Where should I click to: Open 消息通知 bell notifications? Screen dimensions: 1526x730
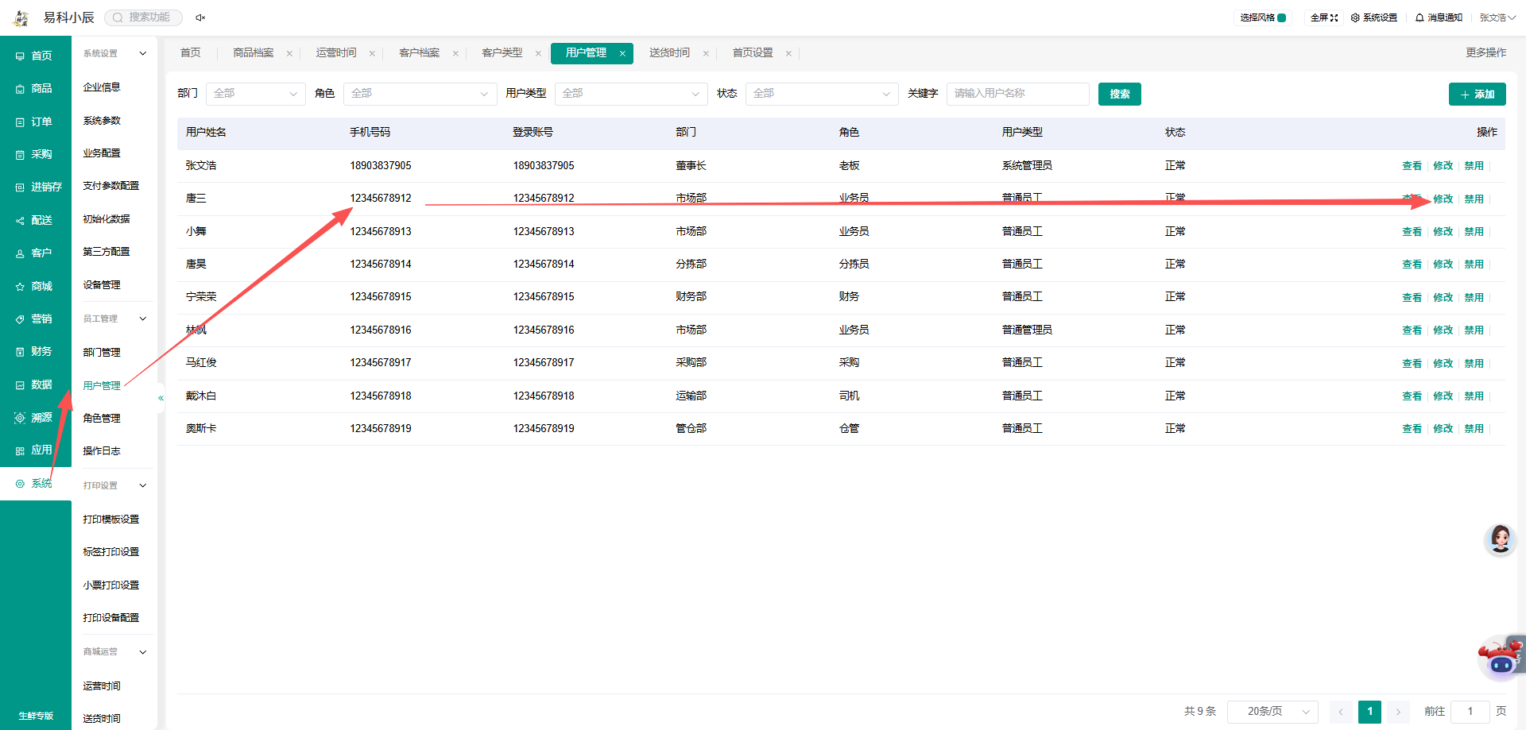(1439, 17)
